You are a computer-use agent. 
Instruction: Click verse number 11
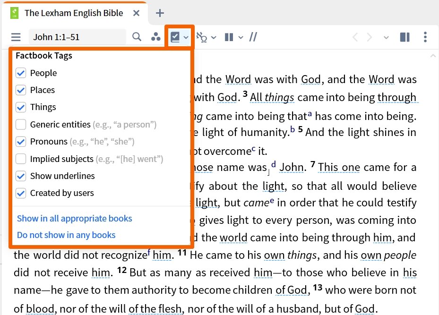[x=182, y=253]
